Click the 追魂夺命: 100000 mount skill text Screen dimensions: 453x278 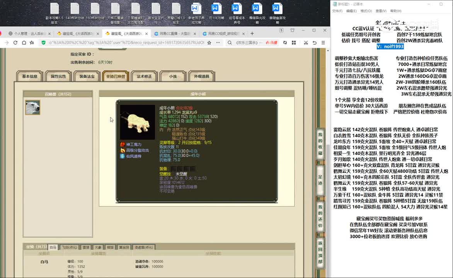click(x=149, y=261)
